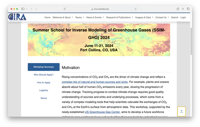Open the News & Events dropdown
The width and height of the screenshot is (200, 127).
pos(95,17)
